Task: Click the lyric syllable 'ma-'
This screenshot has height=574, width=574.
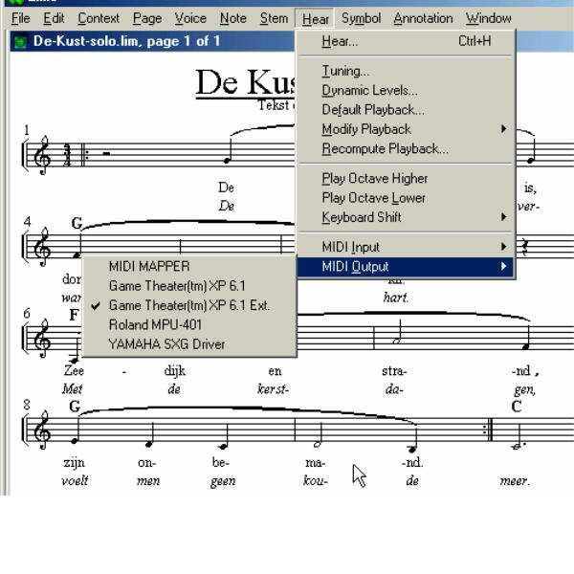Action: click(x=315, y=463)
